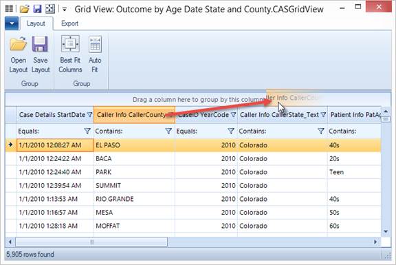The height and width of the screenshot is (265, 396).
Task: Click the grid icon in the title bar
Action: click(x=9, y=8)
